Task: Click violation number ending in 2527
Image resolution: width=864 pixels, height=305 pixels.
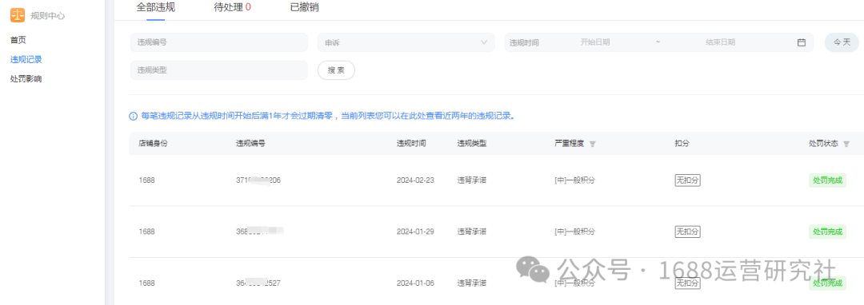Action: (x=258, y=283)
